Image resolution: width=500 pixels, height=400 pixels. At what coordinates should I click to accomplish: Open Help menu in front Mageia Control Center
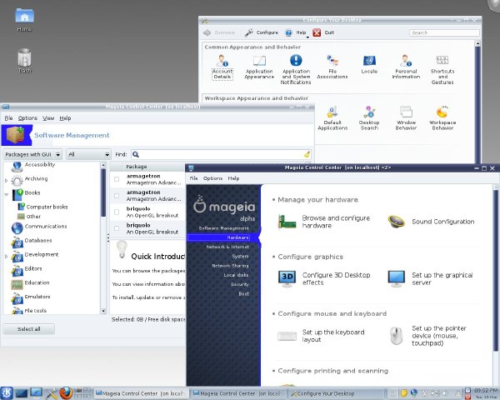click(233, 178)
